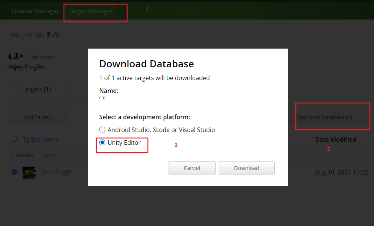Click the Delete link for selected targets
The height and width of the screenshot is (226, 374).
50,155
